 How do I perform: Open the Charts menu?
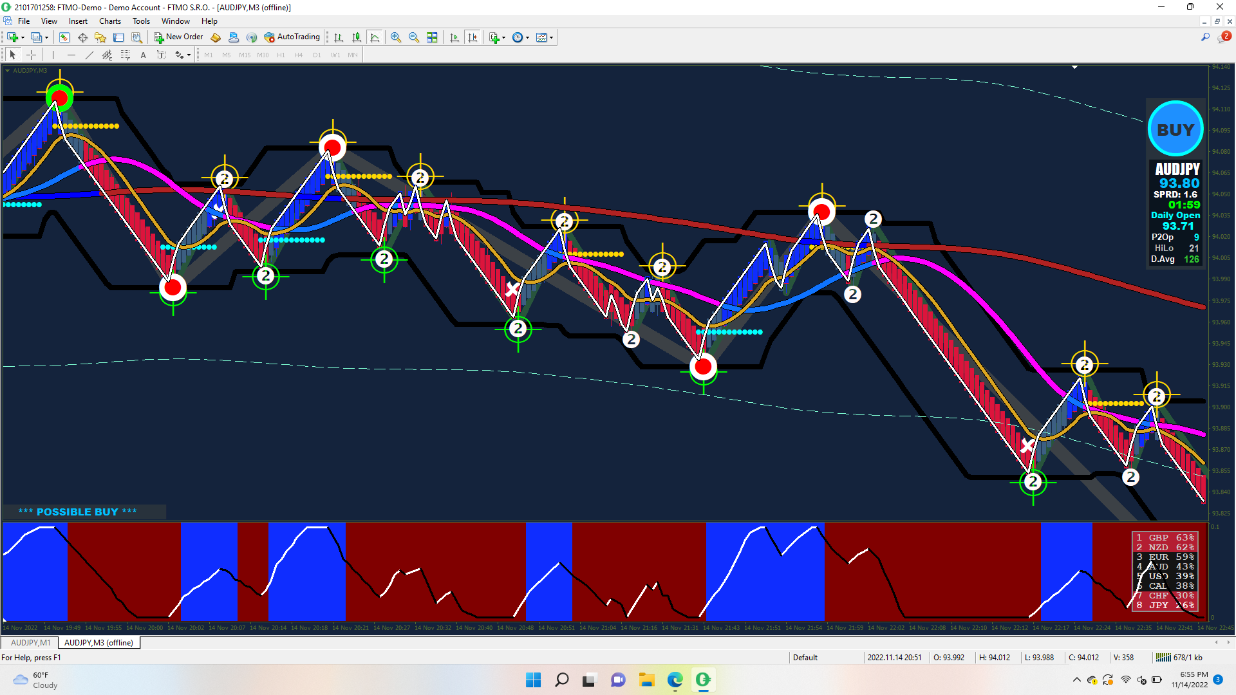[x=109, y=21]
